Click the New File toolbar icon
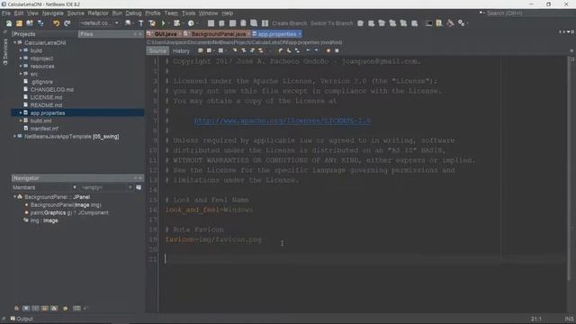 [x=9, y=23]
